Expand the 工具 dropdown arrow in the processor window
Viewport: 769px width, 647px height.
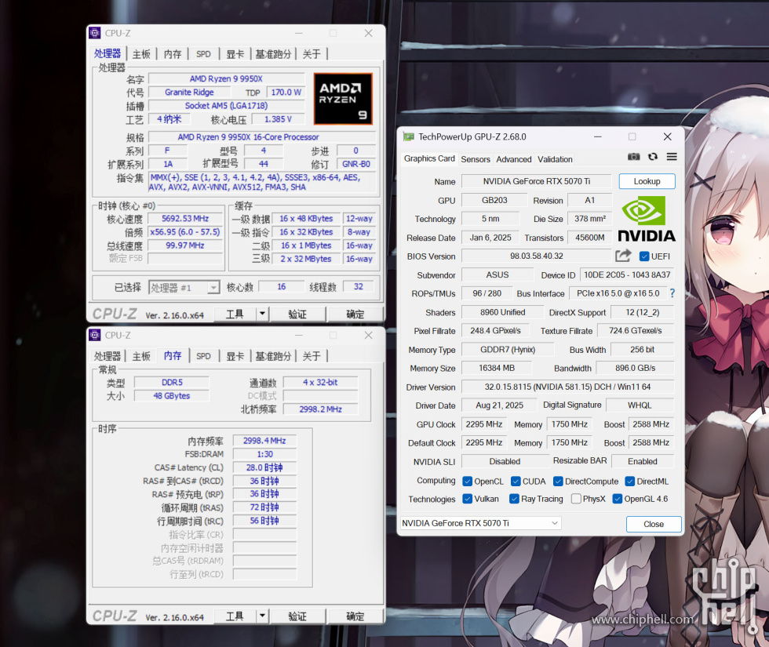click(x=262, y=314)
